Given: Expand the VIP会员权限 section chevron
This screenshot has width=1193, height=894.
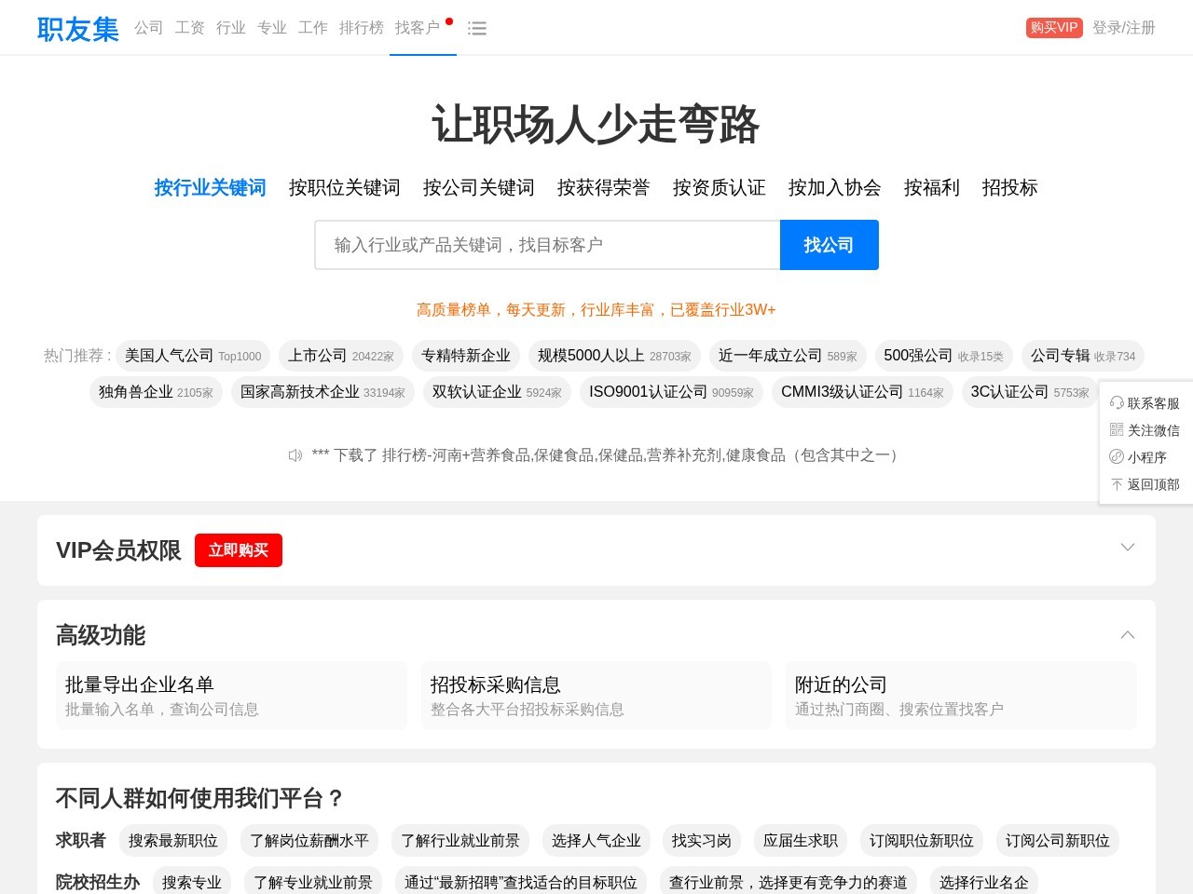Looking at the screenshot, I should 1128,549.
